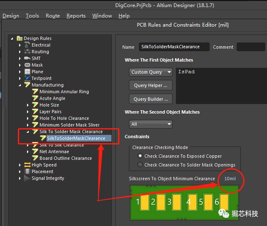Click the Electrical rules category icon

pos(27,45)
